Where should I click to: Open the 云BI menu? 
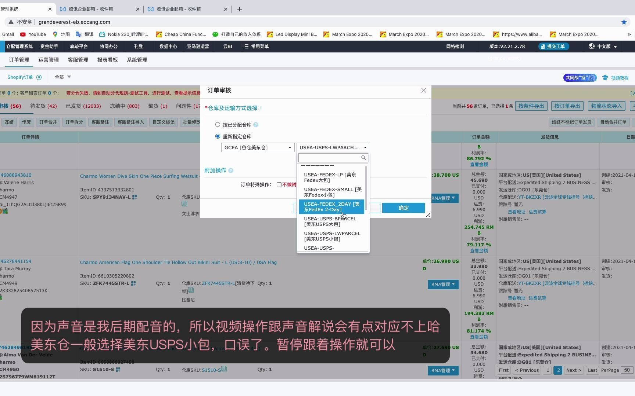(x=227, y=47)
